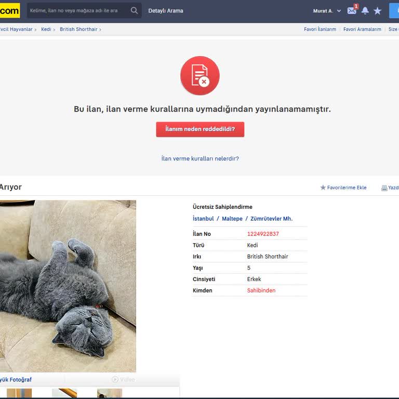Click the main gray cat photo

point(68,286)
